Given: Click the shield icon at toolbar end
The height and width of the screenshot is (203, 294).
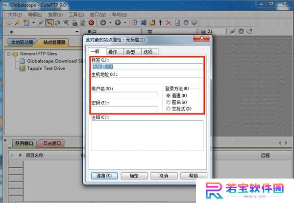Looking at the screenshot, I should (x=195, y=23).
